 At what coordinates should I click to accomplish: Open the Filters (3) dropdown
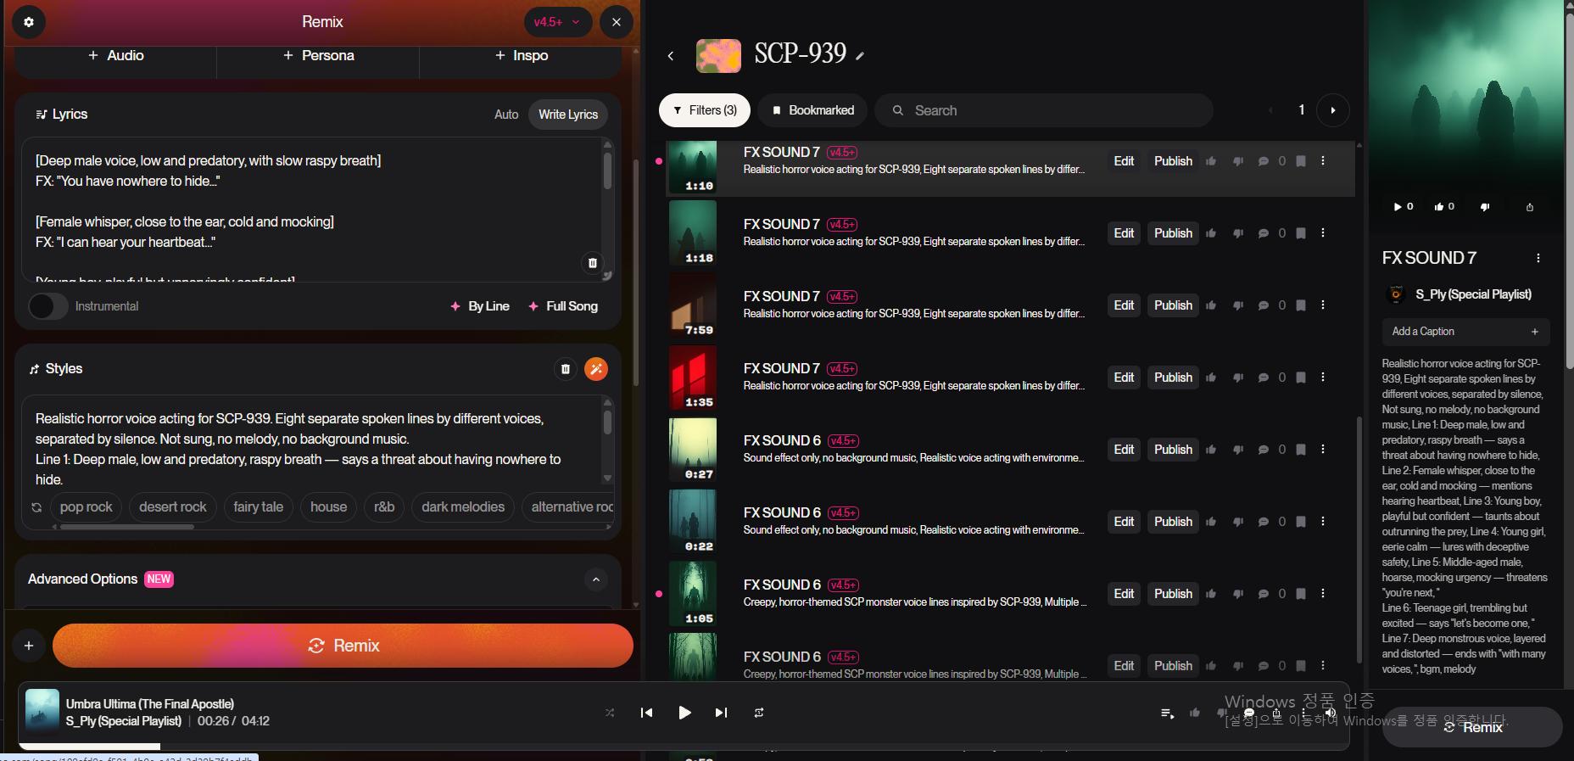pyautogui.click(x=704, y=110)
